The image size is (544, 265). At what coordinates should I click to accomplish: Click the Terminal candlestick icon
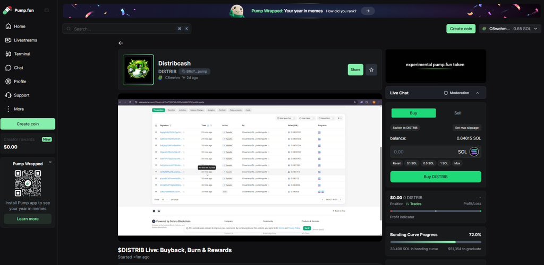tap(8, 54)
